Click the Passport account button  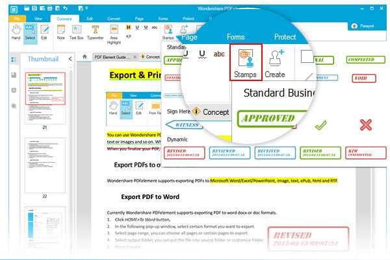pyautogui.click(x=363, y=26)
